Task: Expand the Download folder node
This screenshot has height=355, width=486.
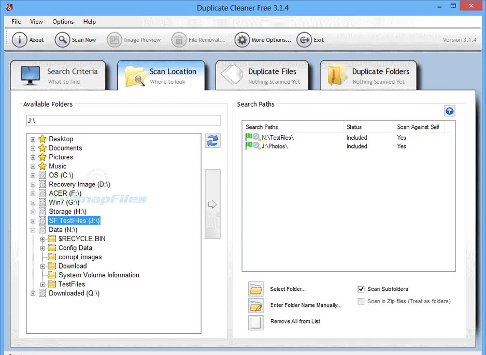Action: pyautogui.click(x=42, y=266)
